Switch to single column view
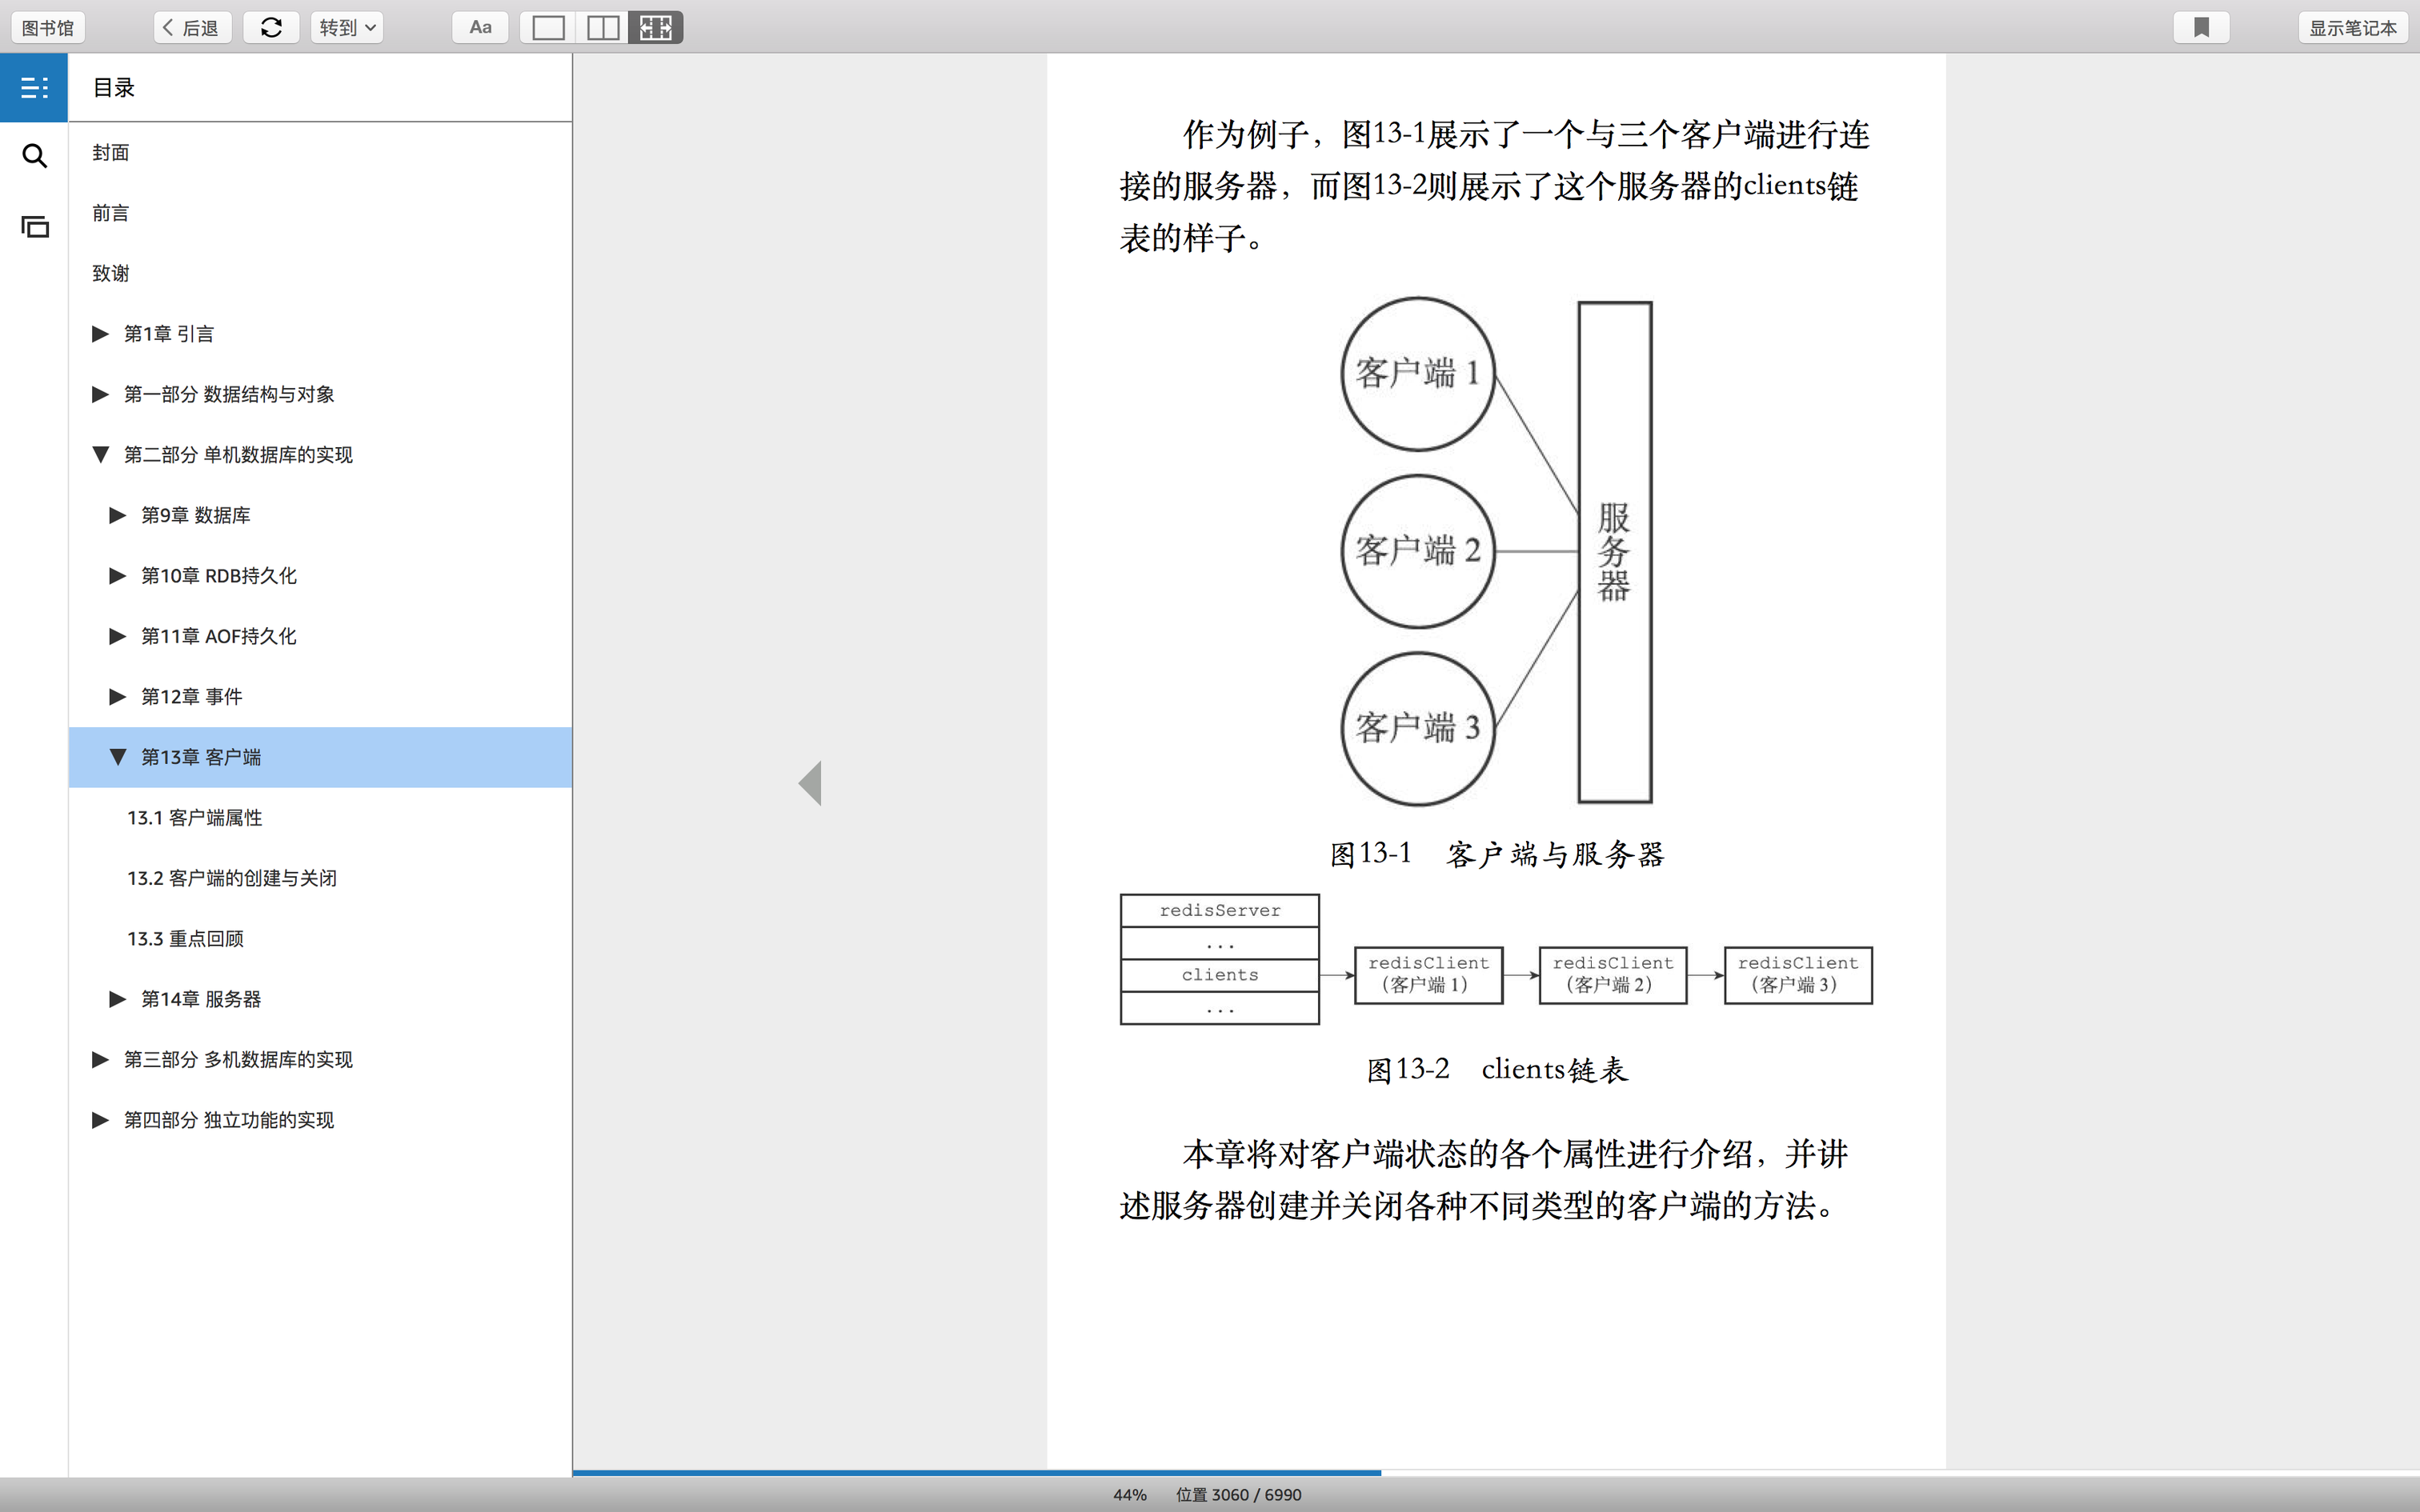The image size is (2420, 1512). click(x=548, y=27)
